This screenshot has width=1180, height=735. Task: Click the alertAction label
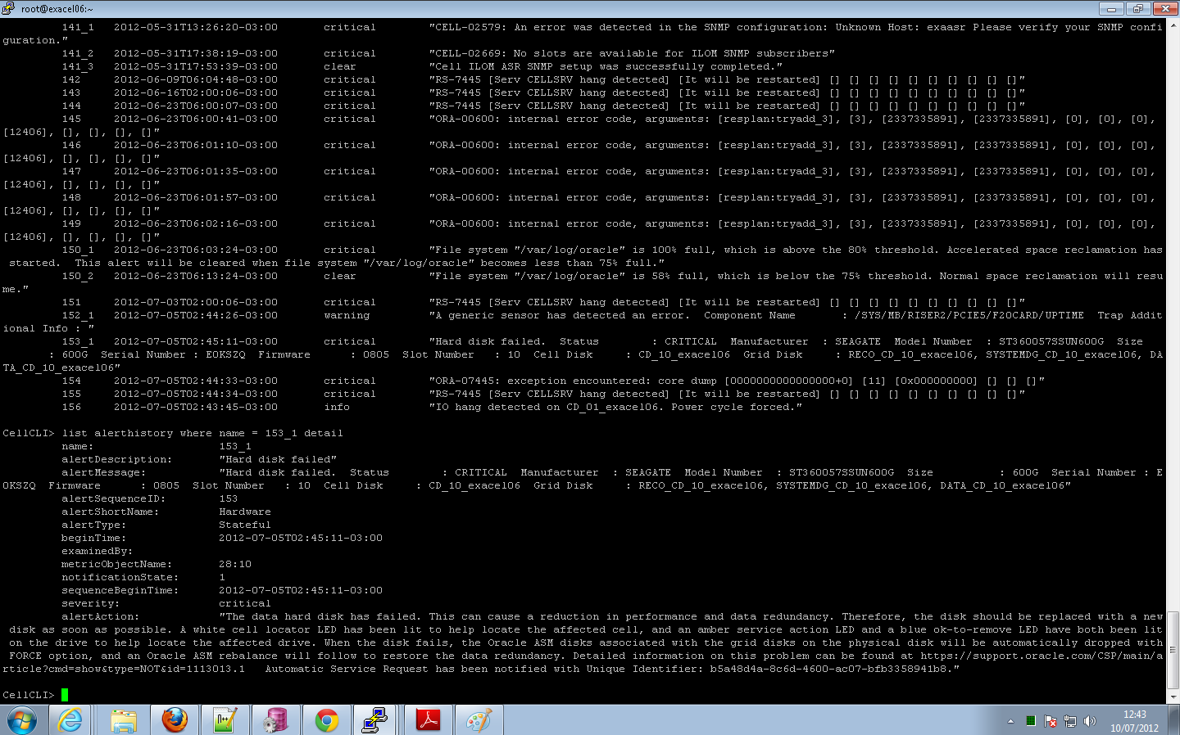(100, 616)
